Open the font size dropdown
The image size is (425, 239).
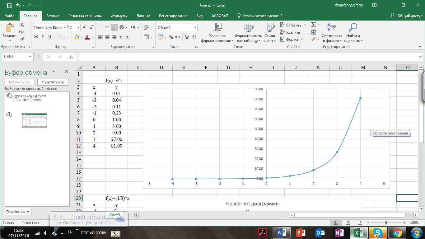point(78,28)
